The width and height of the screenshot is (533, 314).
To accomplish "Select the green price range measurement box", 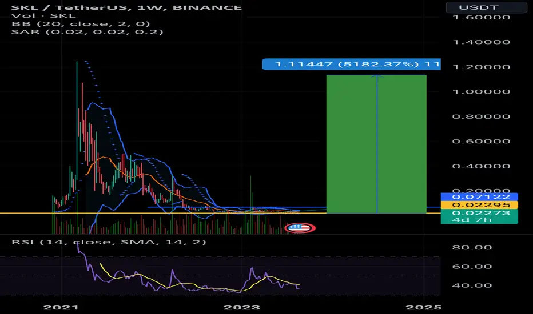I will click(x=376, y=144).
